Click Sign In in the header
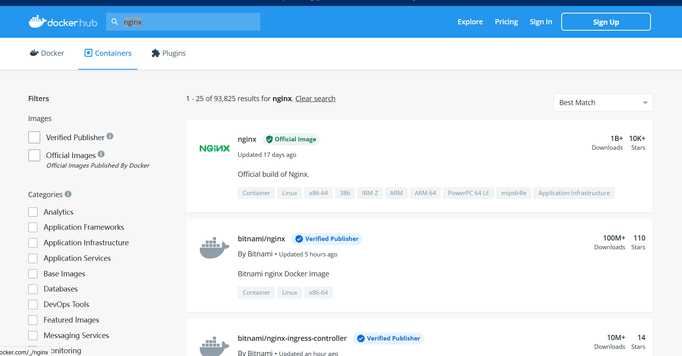 (x=541, y=22)
